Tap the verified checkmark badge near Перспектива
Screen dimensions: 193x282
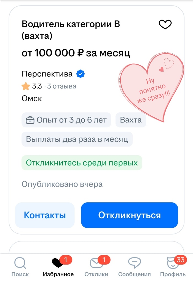click(x=81, y=74)
